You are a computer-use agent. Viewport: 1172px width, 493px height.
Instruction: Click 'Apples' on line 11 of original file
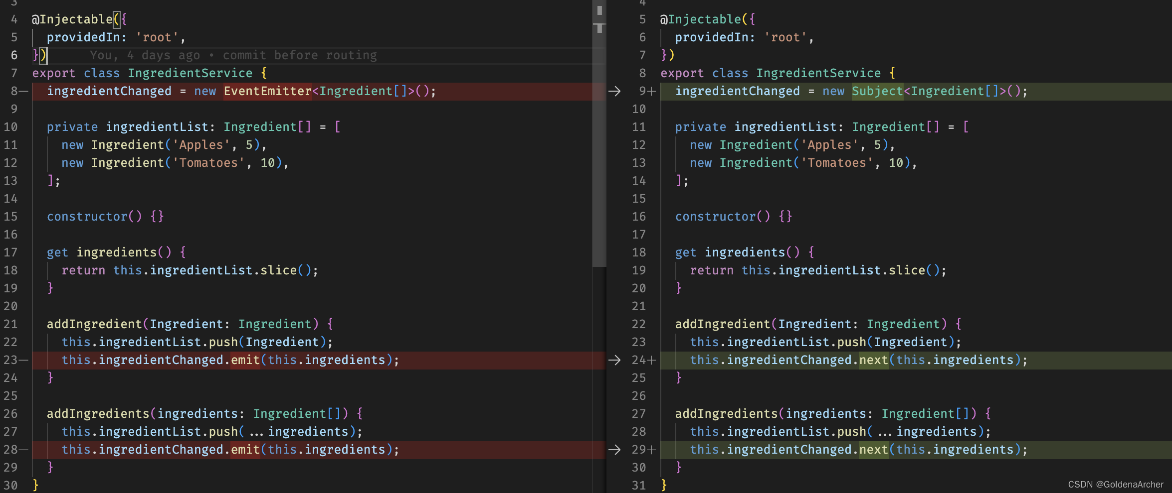pyautogui.click(x=201, y=145)
